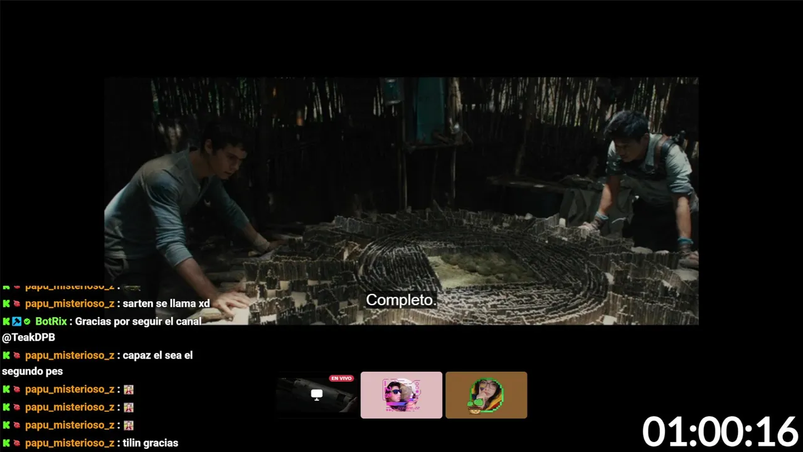Click the red EN VIVO badge
The image size is (803, 452).
click(341, 379)
